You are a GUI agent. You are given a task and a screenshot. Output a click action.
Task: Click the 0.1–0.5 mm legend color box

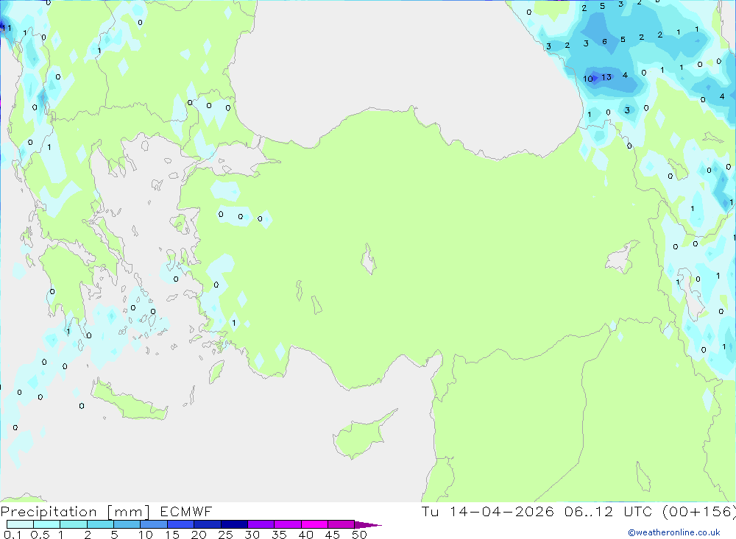[x=20, y=524]
